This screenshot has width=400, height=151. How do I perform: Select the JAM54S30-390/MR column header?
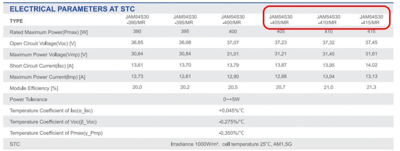click(x=137, y=20)
